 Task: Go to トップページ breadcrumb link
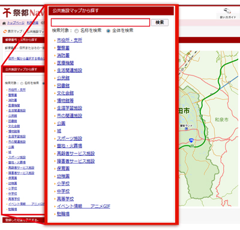click(x=16, y=23)
